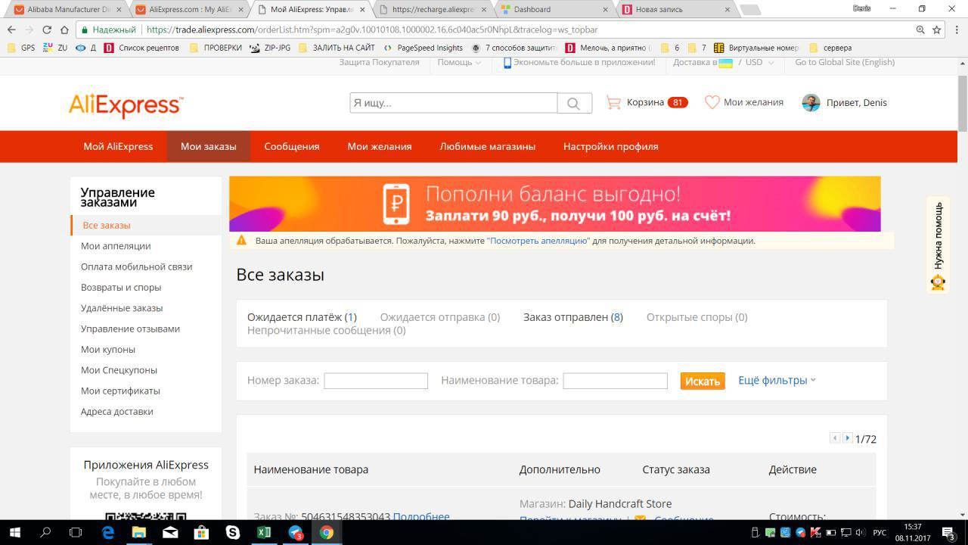Screen dimensions: 968x545
Task: Click the orange Искать button
Action: coord(703,381)
